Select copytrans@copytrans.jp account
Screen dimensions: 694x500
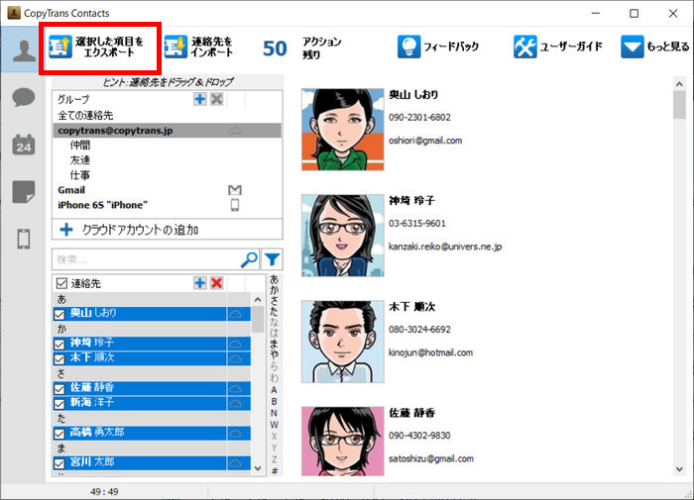tap(167, 131)
